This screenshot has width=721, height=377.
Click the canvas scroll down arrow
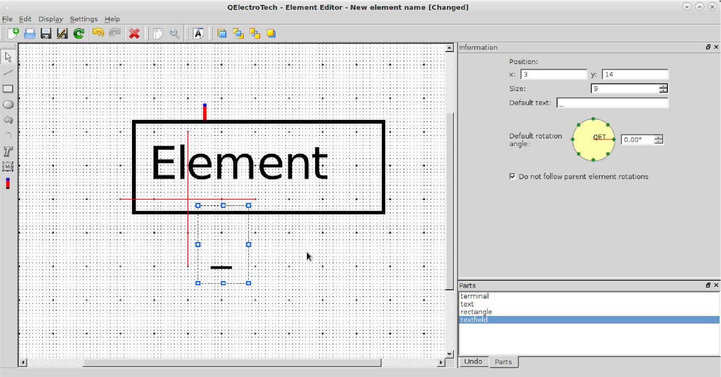pyautogui.click(x=449, y=354)
